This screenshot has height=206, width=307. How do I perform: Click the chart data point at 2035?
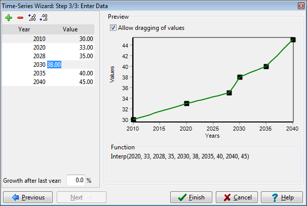point(266,66)
